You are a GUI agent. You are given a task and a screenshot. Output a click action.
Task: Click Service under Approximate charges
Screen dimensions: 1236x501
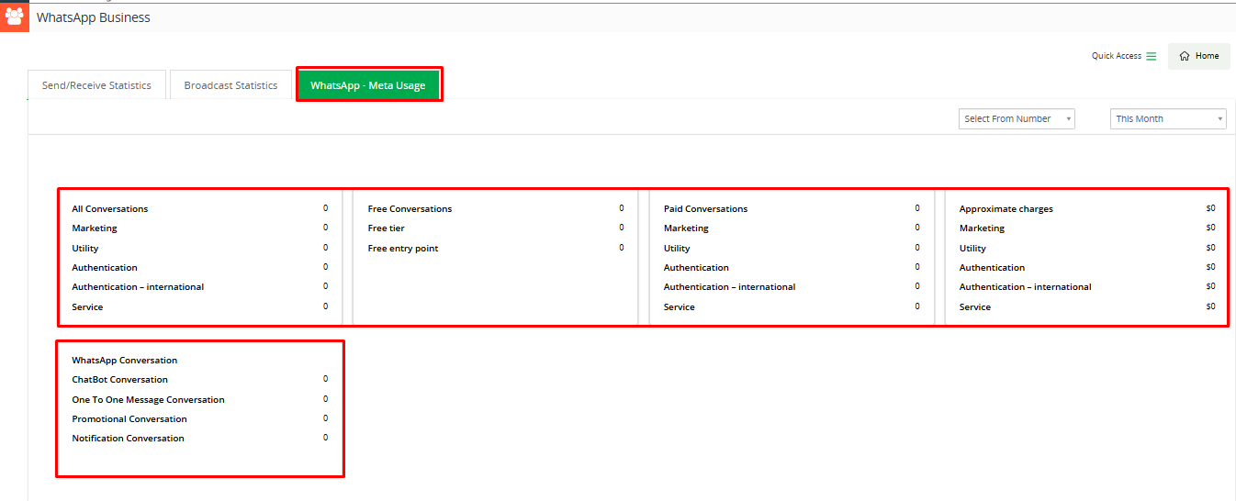point(974,307)
